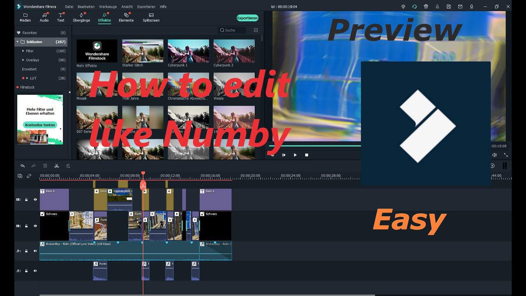Mute audio track 1
This screenshot has height=296, width=526.
pos(35,251)
